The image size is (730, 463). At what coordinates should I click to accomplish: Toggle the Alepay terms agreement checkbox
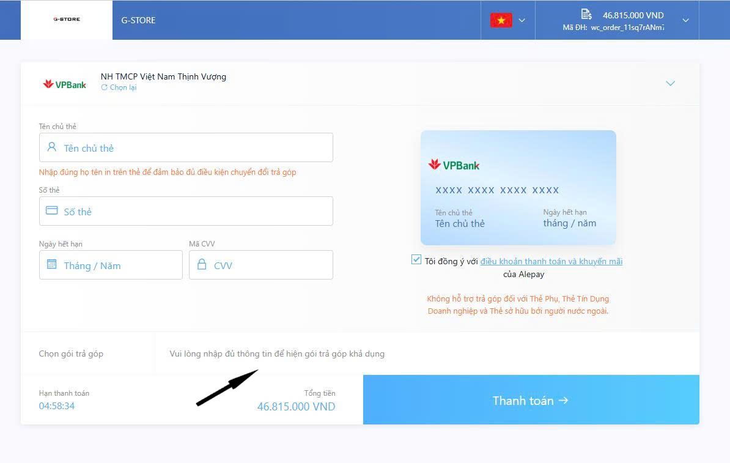tap(416, 260)
